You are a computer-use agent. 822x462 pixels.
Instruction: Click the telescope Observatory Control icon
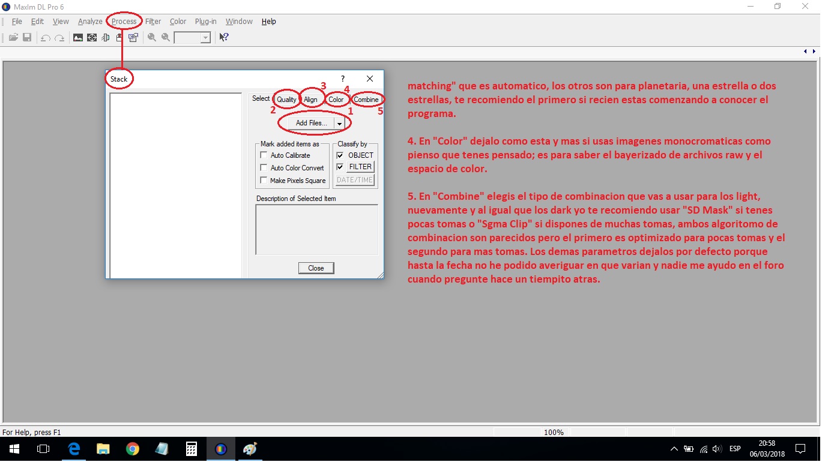(x=106, y=37)
